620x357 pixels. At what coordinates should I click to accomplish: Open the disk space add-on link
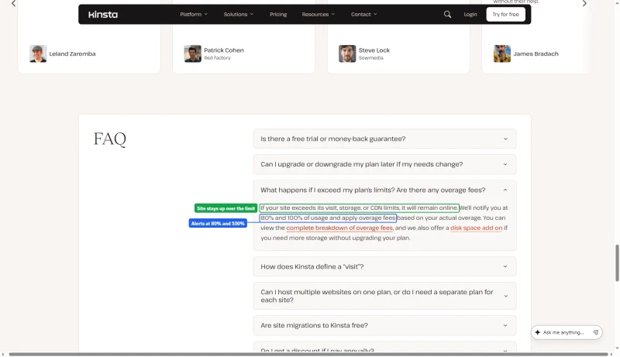476,228
